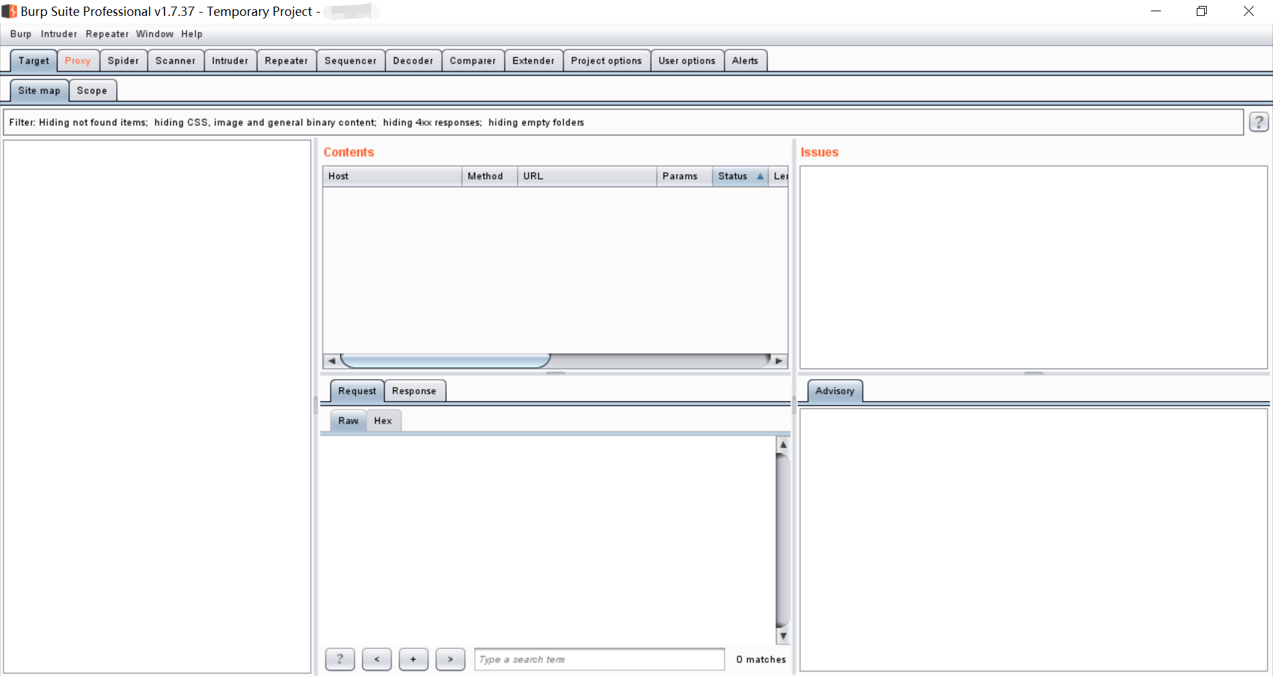The image size is (1273, 676).
Task: Click the plus search options button
Action: pyautogui.click(x=414, y=659)
